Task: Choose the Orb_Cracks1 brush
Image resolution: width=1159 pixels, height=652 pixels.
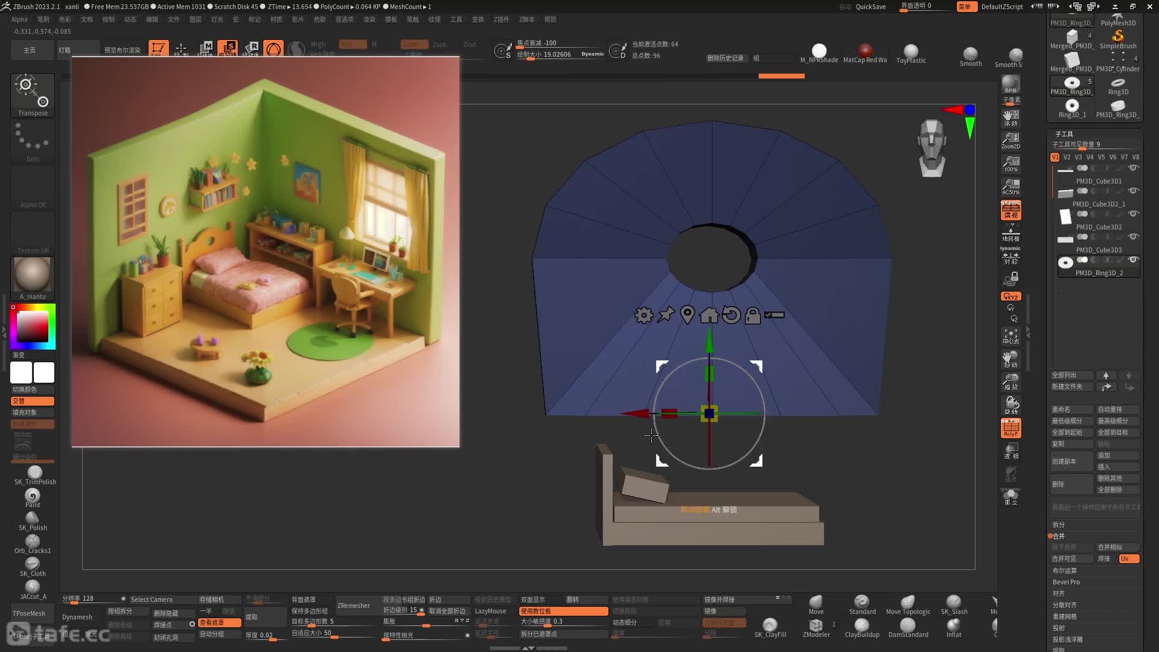Action: pos(33,544)
